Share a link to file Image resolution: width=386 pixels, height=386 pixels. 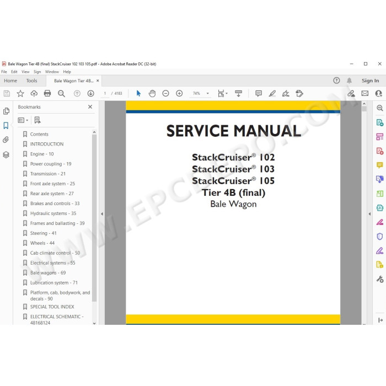351,93
